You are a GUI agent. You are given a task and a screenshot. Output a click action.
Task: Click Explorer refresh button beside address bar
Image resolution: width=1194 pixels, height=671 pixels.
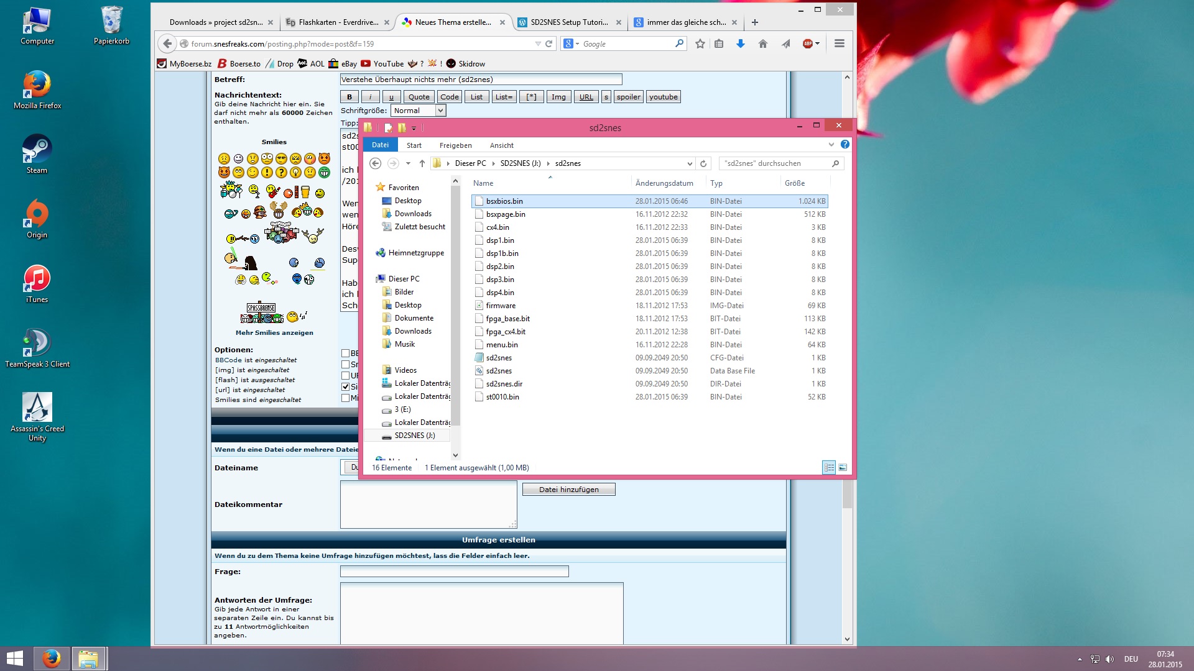703,163
